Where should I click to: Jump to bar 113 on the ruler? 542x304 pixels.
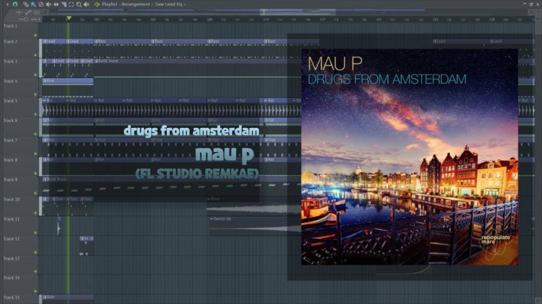(266, 20)
